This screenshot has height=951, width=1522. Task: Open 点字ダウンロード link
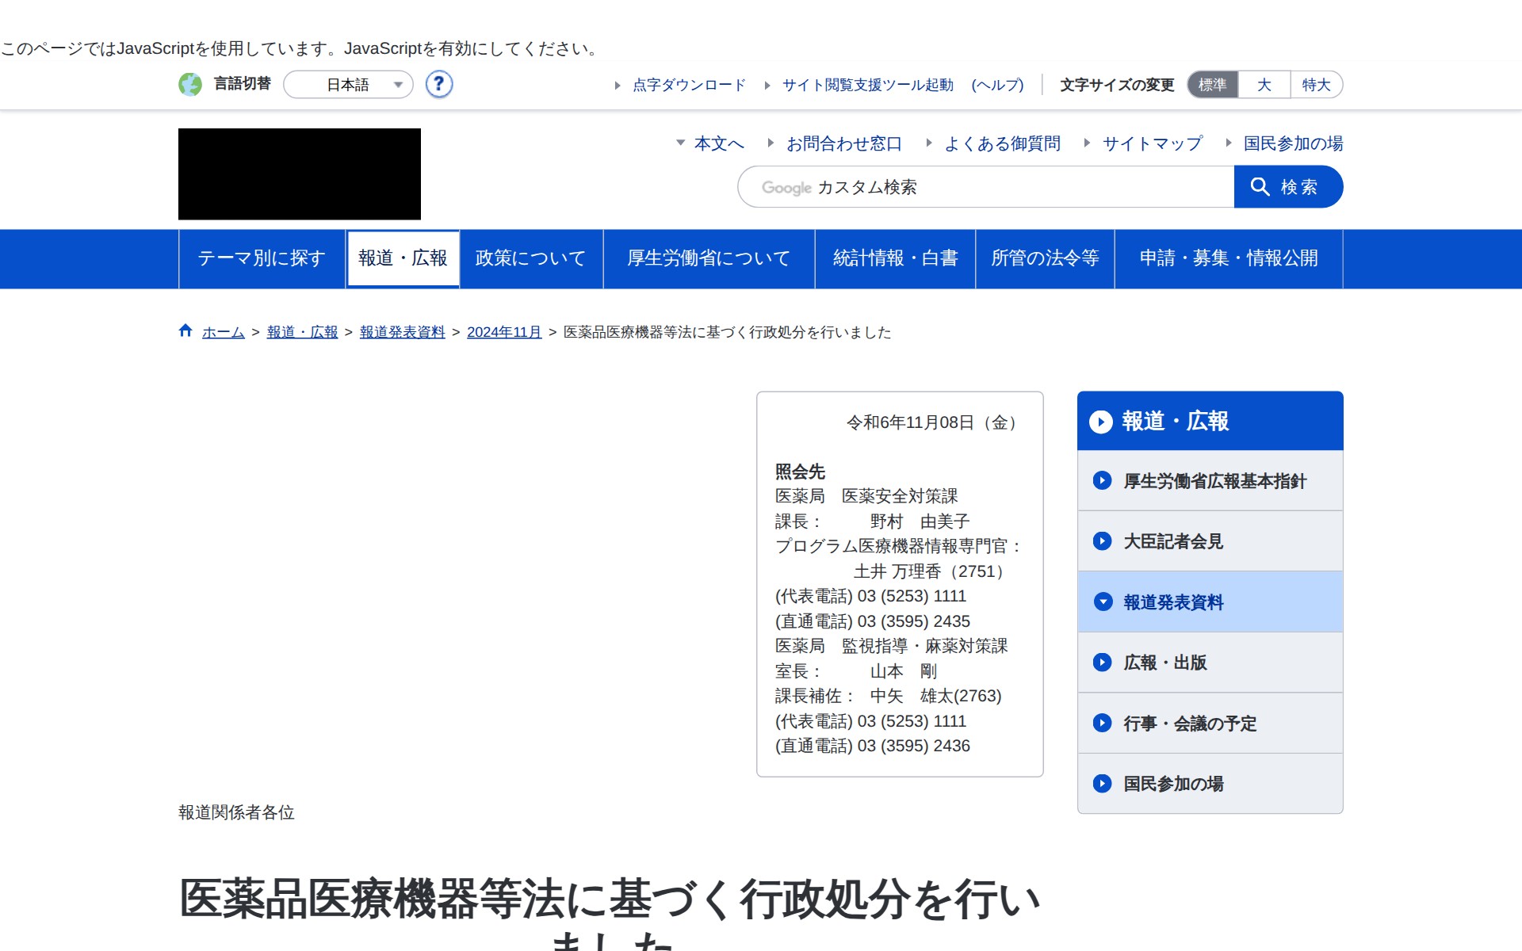688,85
